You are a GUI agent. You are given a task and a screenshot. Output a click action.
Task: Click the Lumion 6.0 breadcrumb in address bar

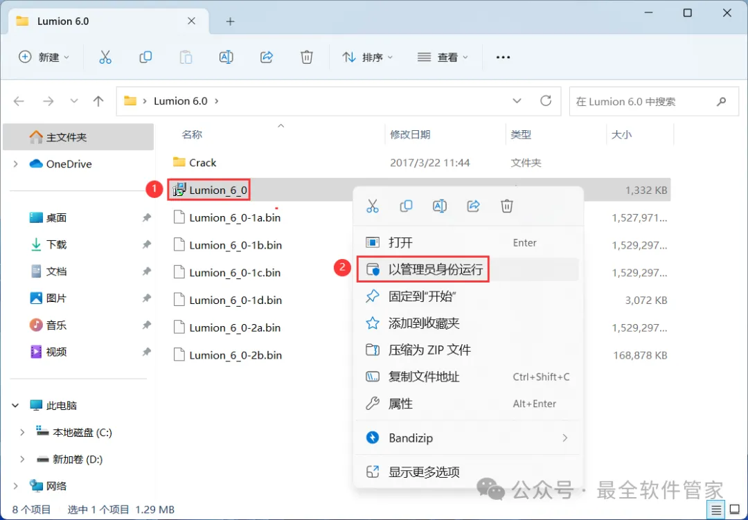(180, 101)
